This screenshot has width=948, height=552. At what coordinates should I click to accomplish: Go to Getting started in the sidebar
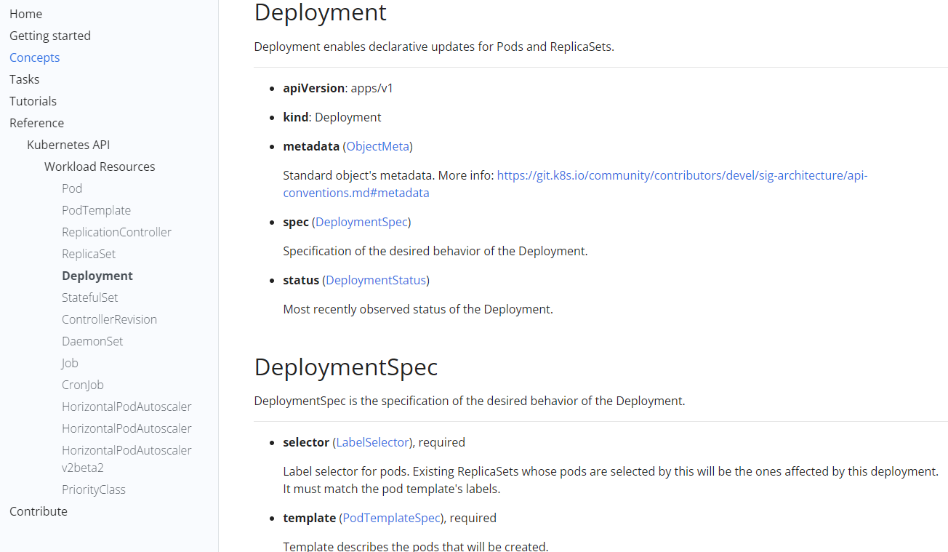pyautogui.click(x=49, y=36)
